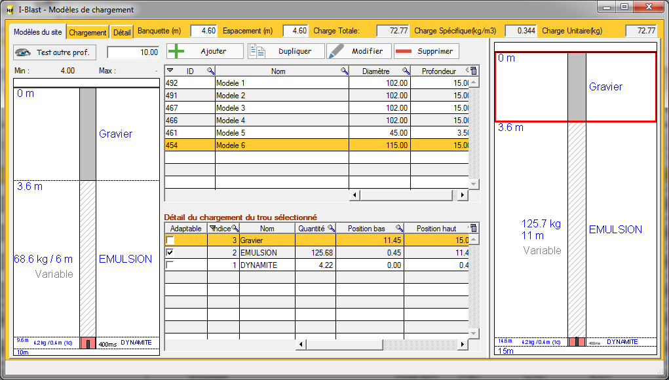Click models table scroll up arrow
669x380 pixels.
tap(474, 83)
